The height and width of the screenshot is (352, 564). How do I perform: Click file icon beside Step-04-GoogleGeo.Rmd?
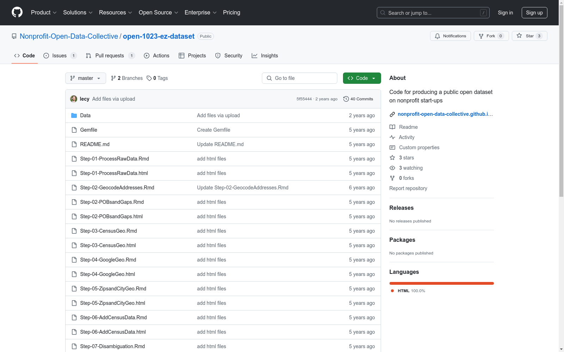tap(74, 260)
